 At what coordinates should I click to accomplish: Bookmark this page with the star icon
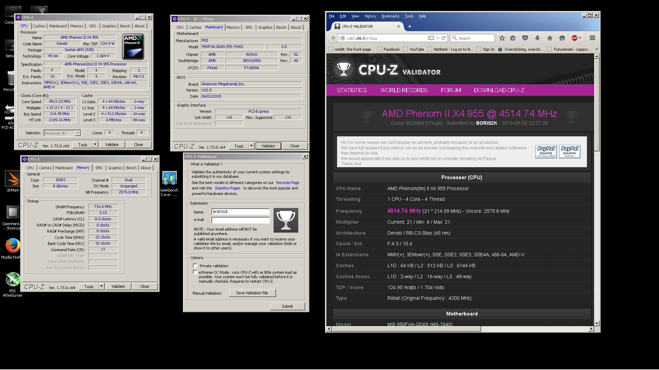coord(502,38)
